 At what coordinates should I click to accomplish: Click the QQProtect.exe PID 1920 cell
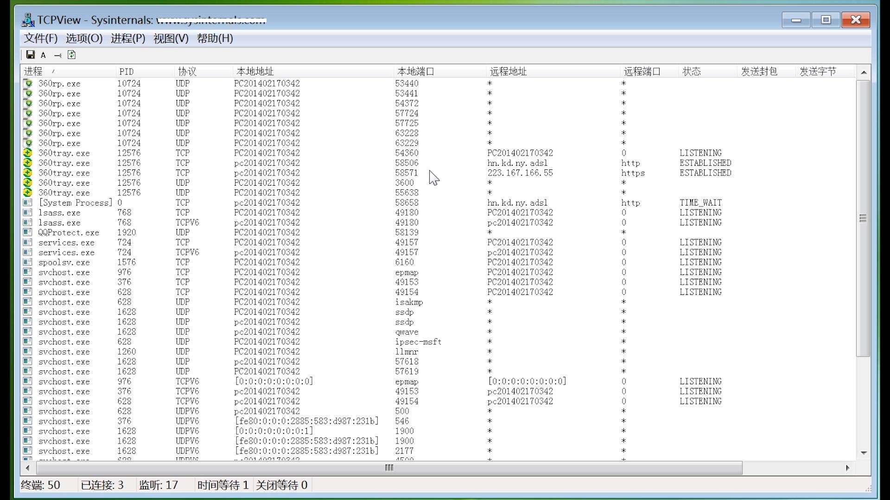tap(127, 232)
